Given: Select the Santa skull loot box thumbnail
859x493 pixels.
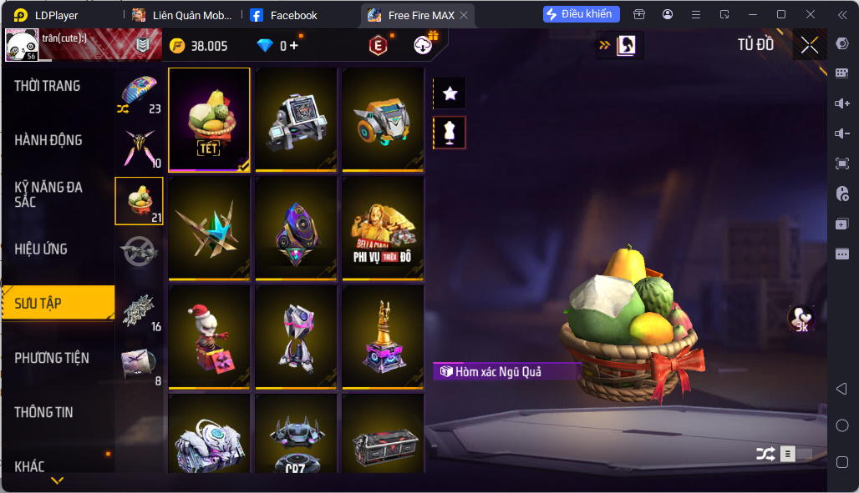Looking at the screenshot, I should tap(209, 337).
